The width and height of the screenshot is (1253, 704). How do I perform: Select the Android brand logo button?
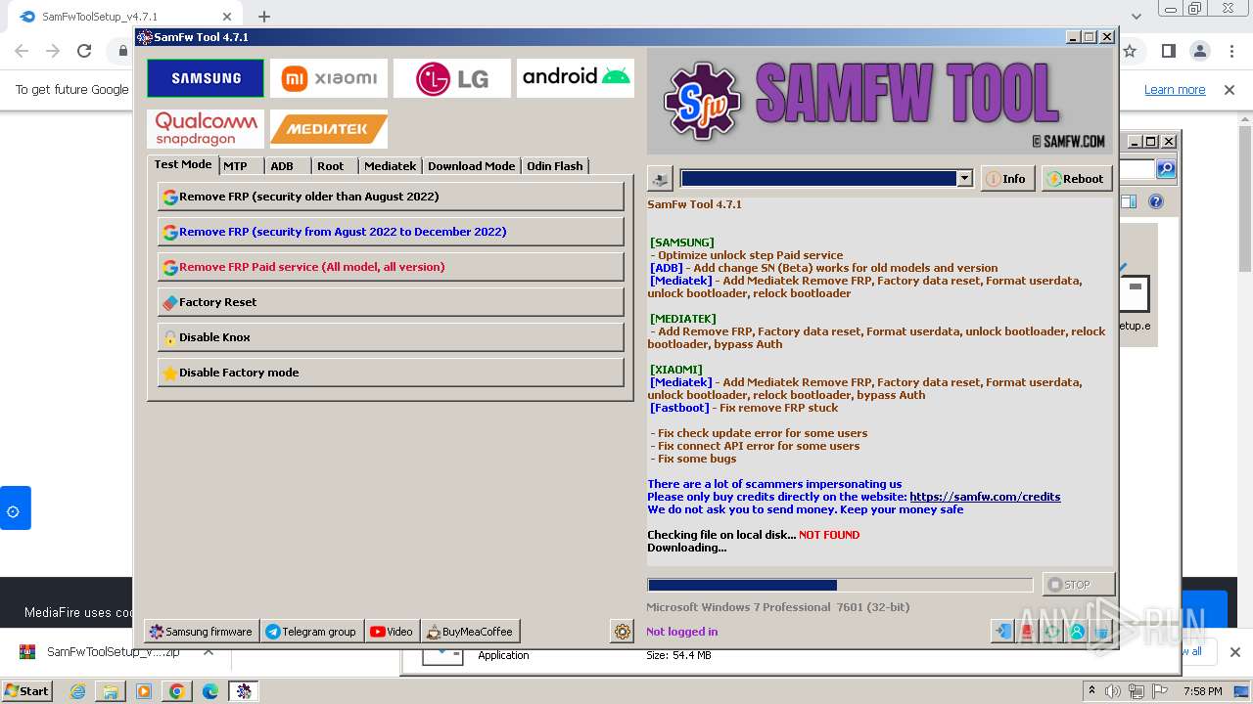(576, 78)
